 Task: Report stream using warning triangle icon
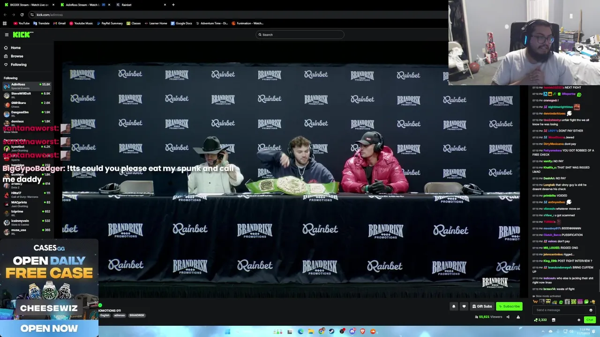coord(518,317)
